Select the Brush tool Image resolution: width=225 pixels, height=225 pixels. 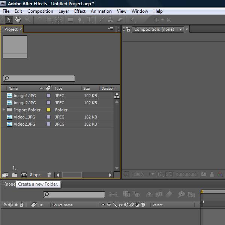(102, 19)
